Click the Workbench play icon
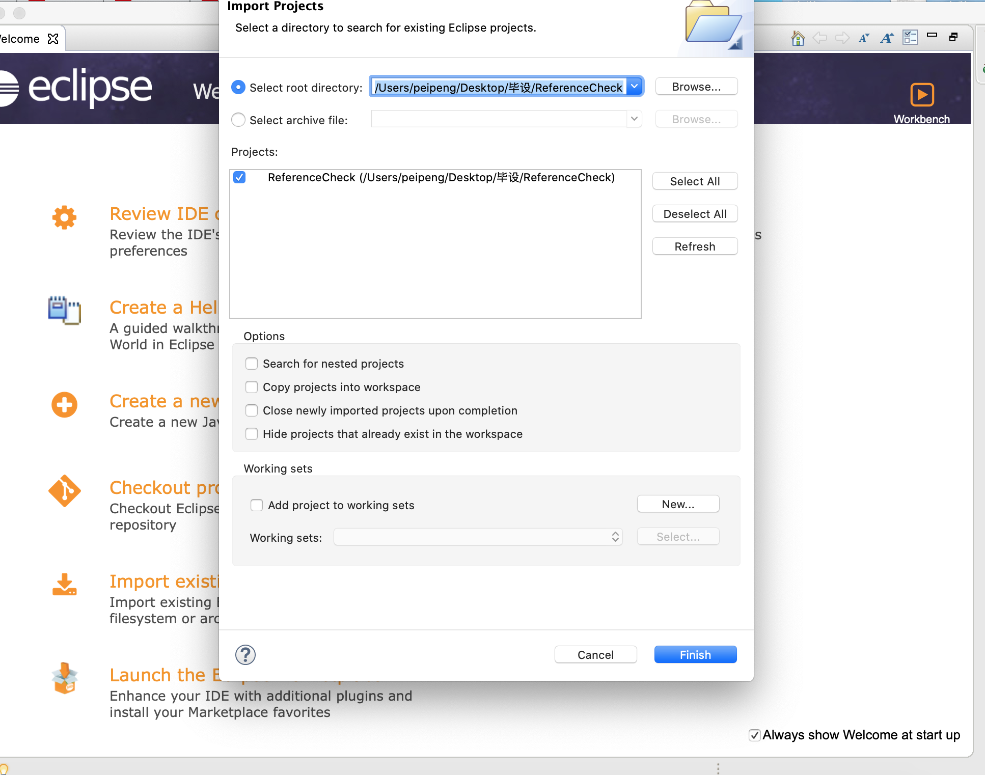This screenshot has height=775, width=985. tap(921, 95)
